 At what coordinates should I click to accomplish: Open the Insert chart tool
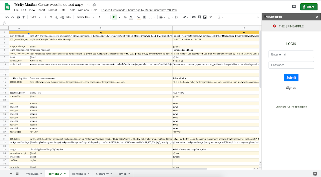(205, 17)
